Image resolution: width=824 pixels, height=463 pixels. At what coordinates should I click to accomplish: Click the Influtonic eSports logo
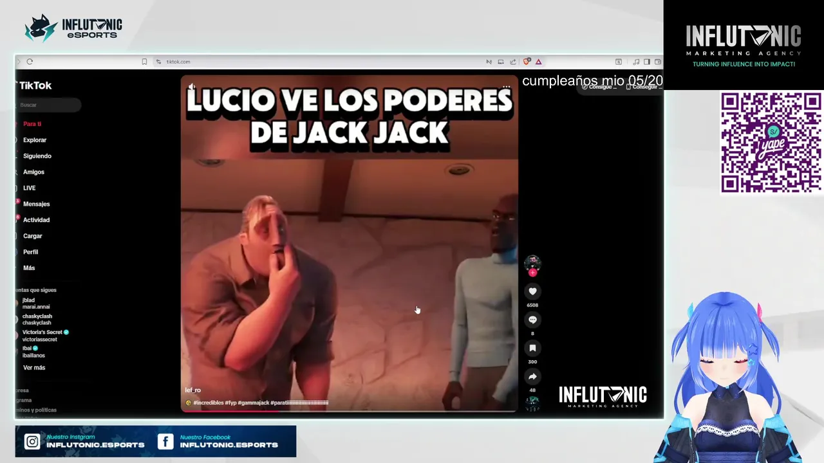[73, 28]
